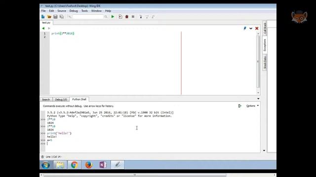
Task: Click the a=5 shell entry
Action: point(49,140)
